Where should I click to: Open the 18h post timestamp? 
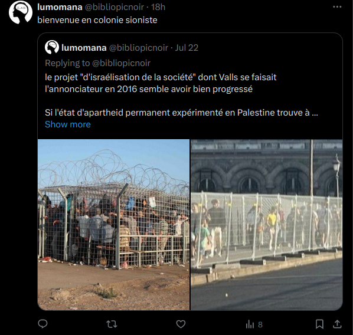tap(158, 7)
